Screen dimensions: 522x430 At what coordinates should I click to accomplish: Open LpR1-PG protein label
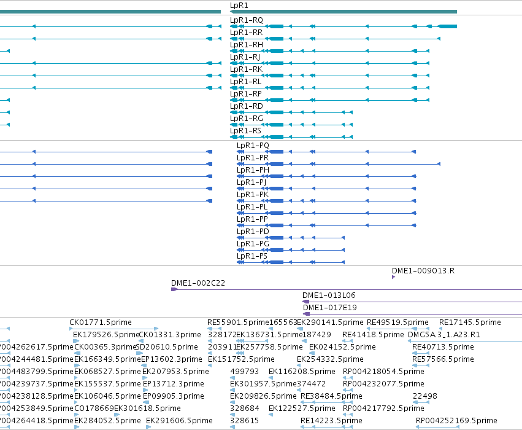coord(253,244)
